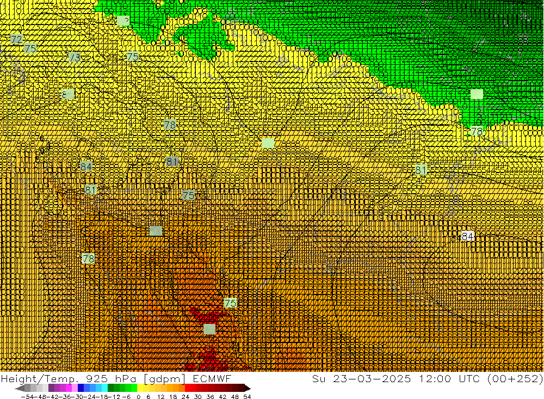Image resolution: width=544 pixels, height=399 pixels.
Task: Click the contour label reading 73
Action: click(x=74, y=57)
